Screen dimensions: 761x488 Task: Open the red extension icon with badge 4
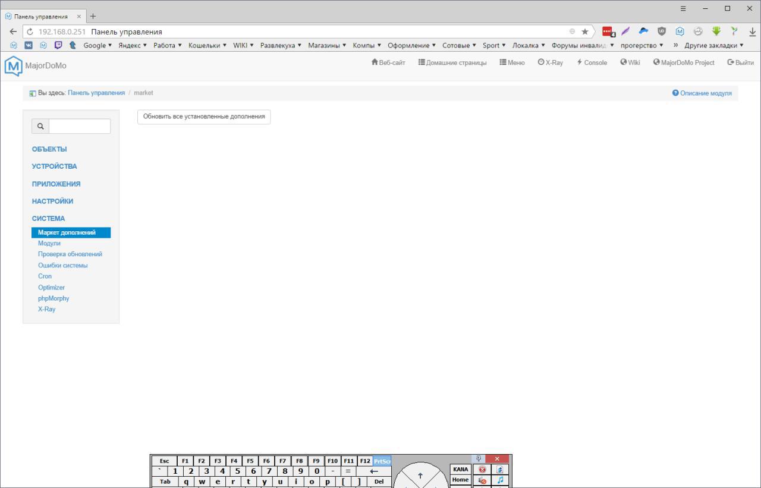608,32
